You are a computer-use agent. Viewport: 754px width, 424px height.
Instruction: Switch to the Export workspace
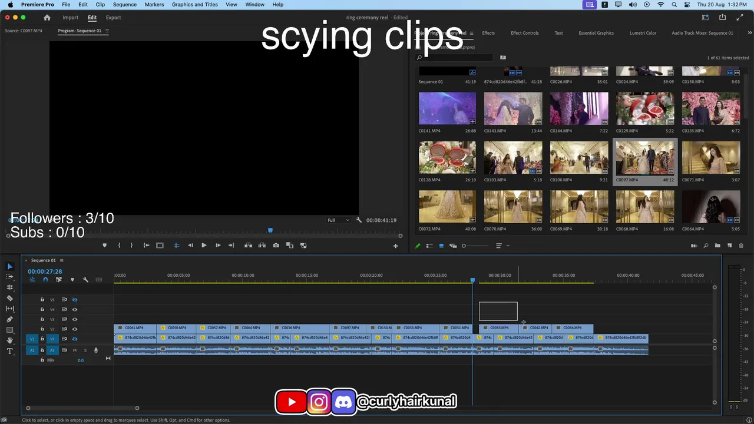pyautogui.click(x=113, y=18)
